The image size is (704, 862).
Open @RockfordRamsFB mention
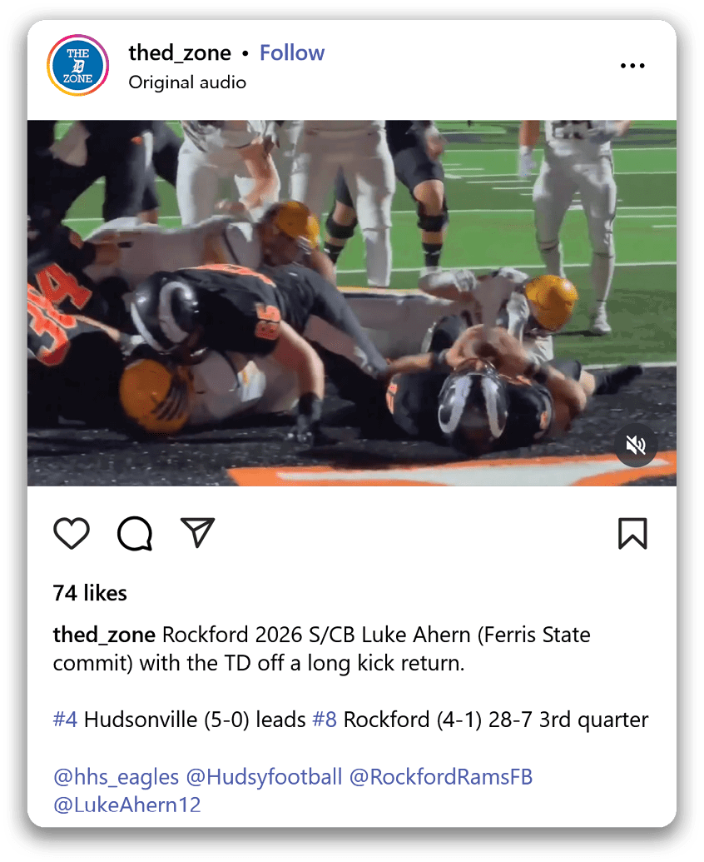[x=441, y=777]
